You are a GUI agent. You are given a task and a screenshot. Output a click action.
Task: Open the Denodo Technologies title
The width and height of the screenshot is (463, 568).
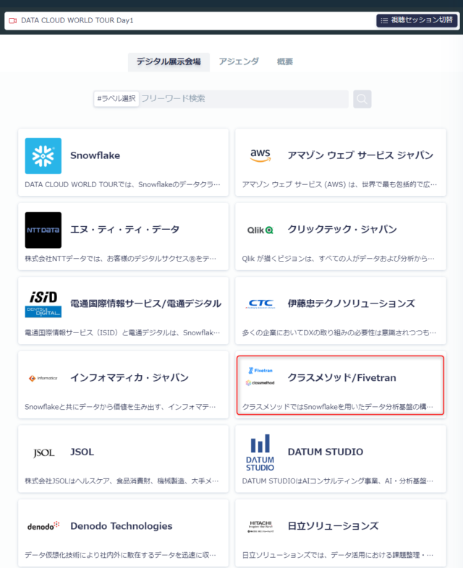pyautogui.click(x=122, y=526)
